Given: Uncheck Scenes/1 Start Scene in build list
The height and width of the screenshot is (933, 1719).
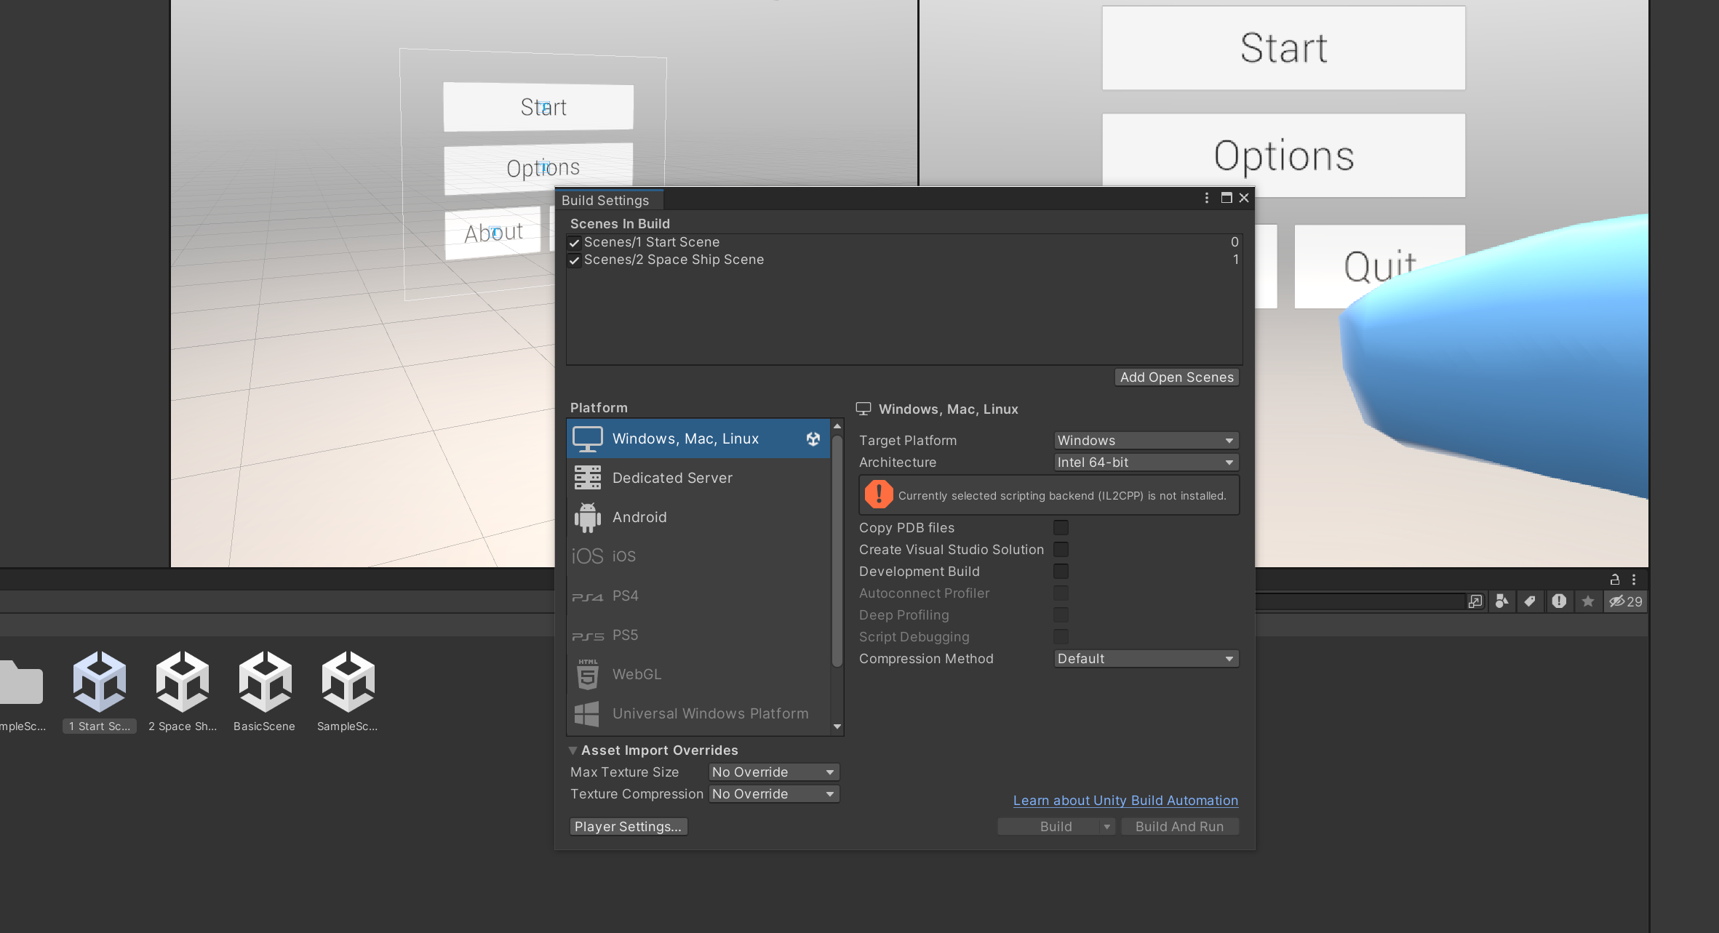Looking at the screenshot, I should tap(575, 243).
